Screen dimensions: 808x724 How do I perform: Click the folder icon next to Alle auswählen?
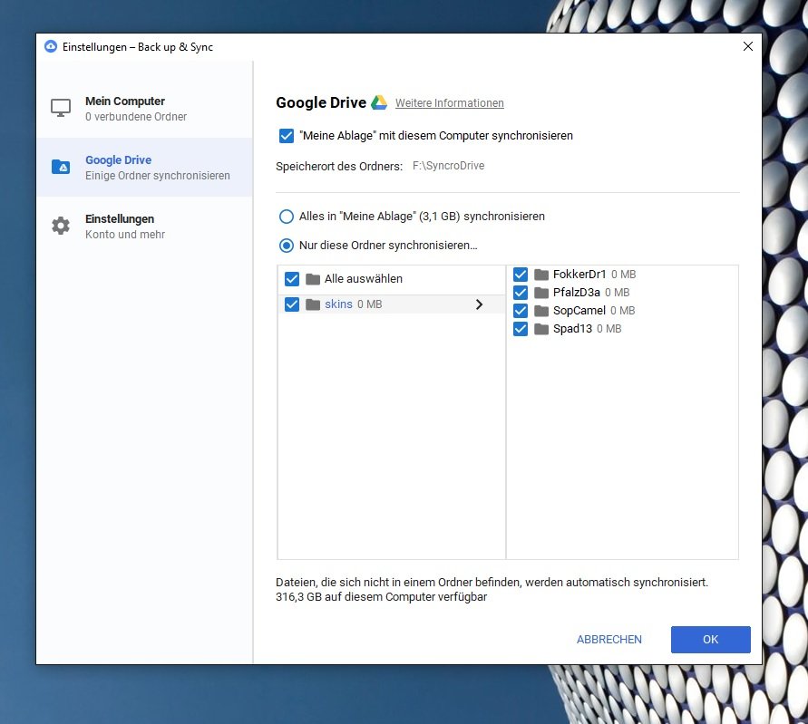pyautogui.click(x=313, y=279)
